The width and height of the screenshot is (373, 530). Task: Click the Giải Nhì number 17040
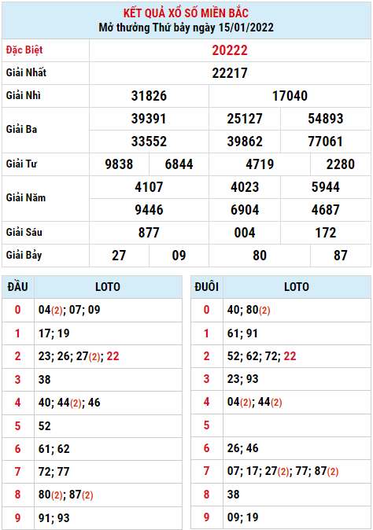290,96
